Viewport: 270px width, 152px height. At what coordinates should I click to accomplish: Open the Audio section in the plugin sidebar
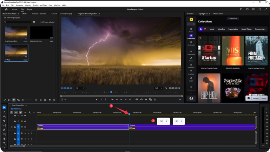click(x=191, y=80)
